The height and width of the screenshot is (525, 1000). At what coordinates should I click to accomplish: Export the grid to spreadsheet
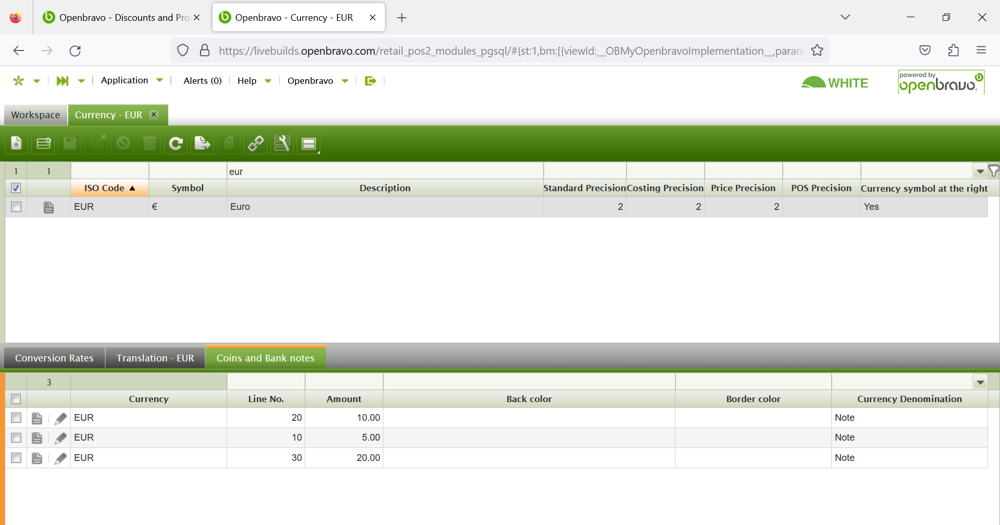202,143
